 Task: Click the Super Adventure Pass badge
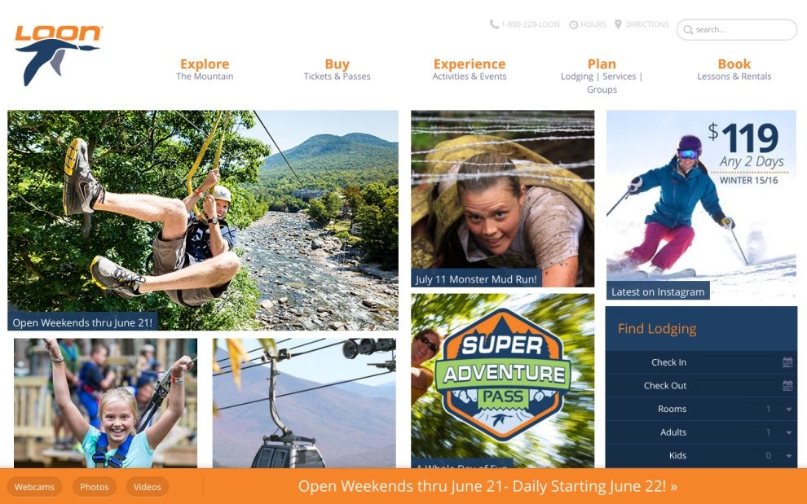coord(502,375)
